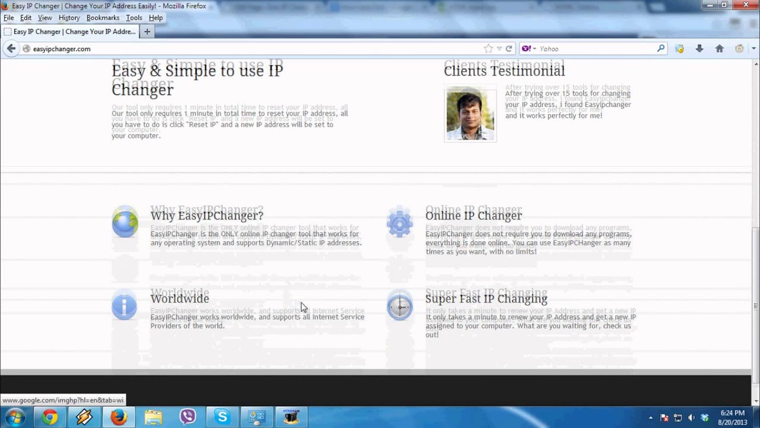
Task: Open the Help menu
Action: (x=156, y=18)
